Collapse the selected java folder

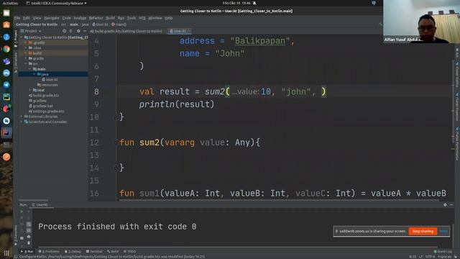click(34, 74)
